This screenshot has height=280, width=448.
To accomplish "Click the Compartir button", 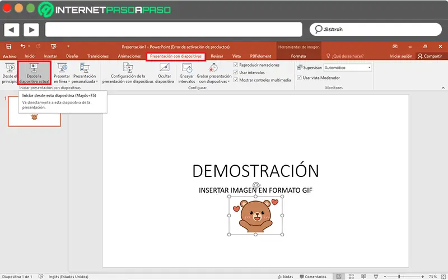I will [x=430, y=56].
